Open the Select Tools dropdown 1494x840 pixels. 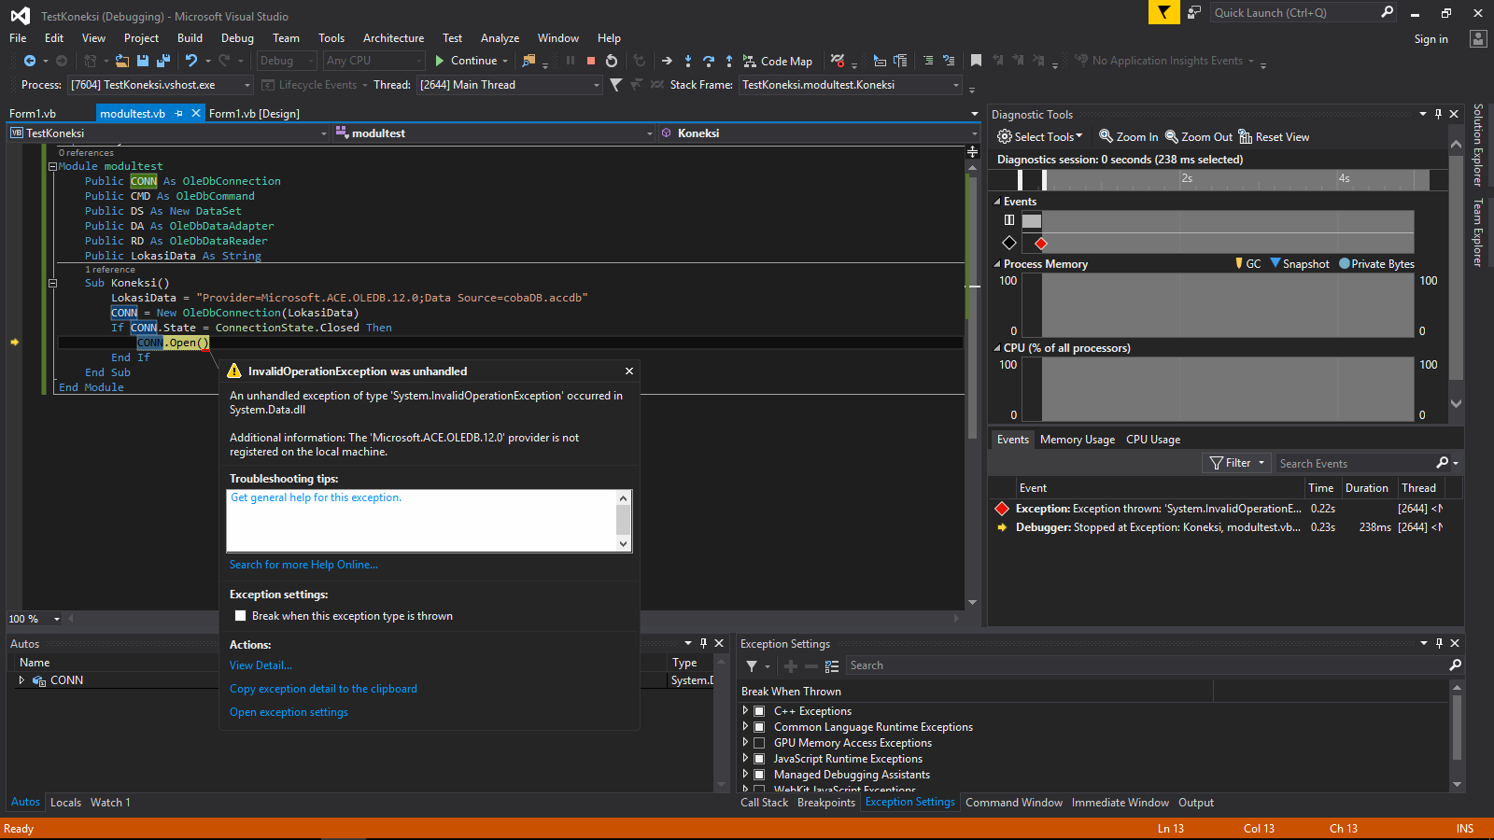pos(1039,136)
